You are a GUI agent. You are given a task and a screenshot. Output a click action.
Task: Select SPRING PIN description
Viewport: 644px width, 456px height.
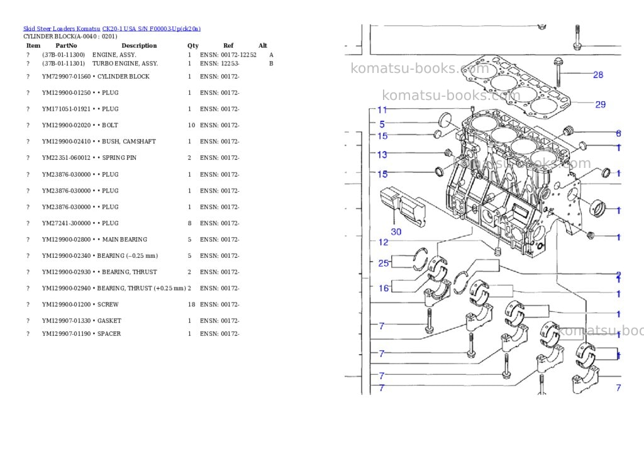click(119, 158)
